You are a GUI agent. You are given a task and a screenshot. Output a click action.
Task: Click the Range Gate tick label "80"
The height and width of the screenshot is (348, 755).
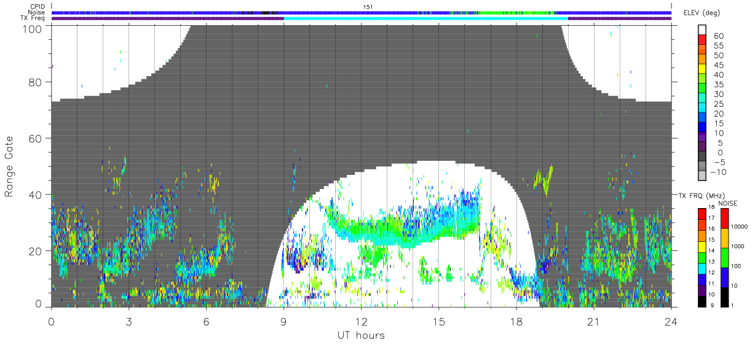(36, 82)
